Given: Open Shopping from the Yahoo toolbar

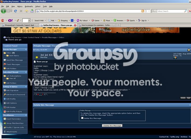Looking at the screenshot, I should pyautogui.click(x=62, y=21).
